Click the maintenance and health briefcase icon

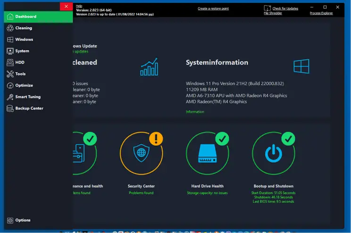(x=79, y=153)
